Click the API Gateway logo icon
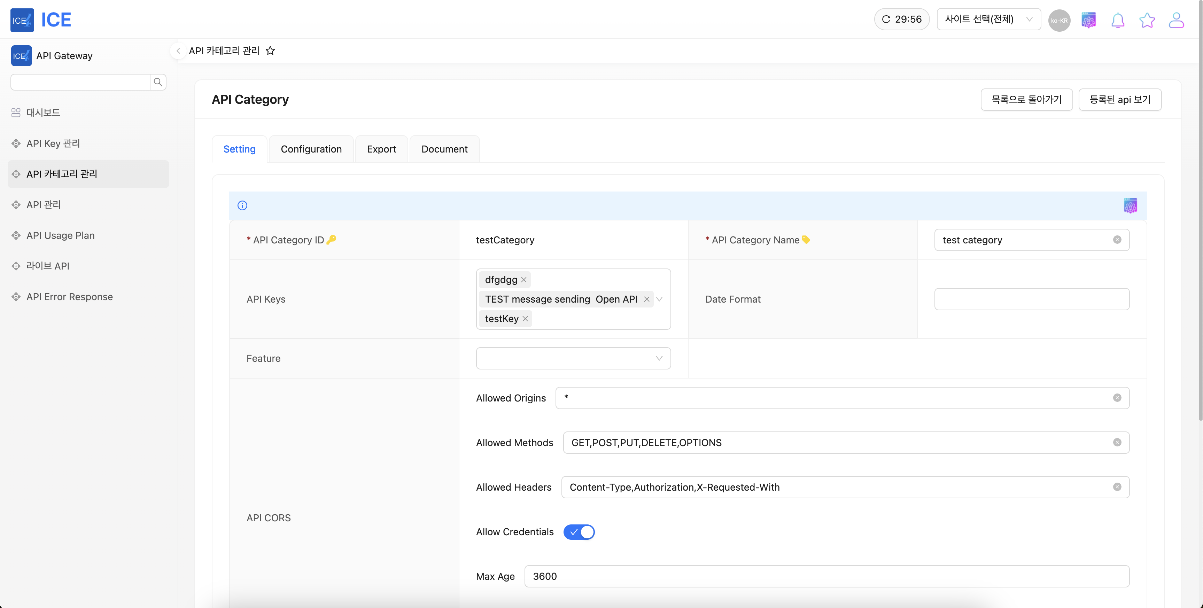 click(22, 56)
